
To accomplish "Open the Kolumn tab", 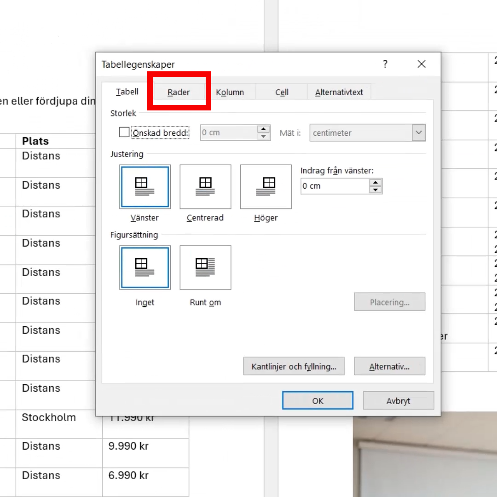I will pyautogui.click(x=230, y=92).
